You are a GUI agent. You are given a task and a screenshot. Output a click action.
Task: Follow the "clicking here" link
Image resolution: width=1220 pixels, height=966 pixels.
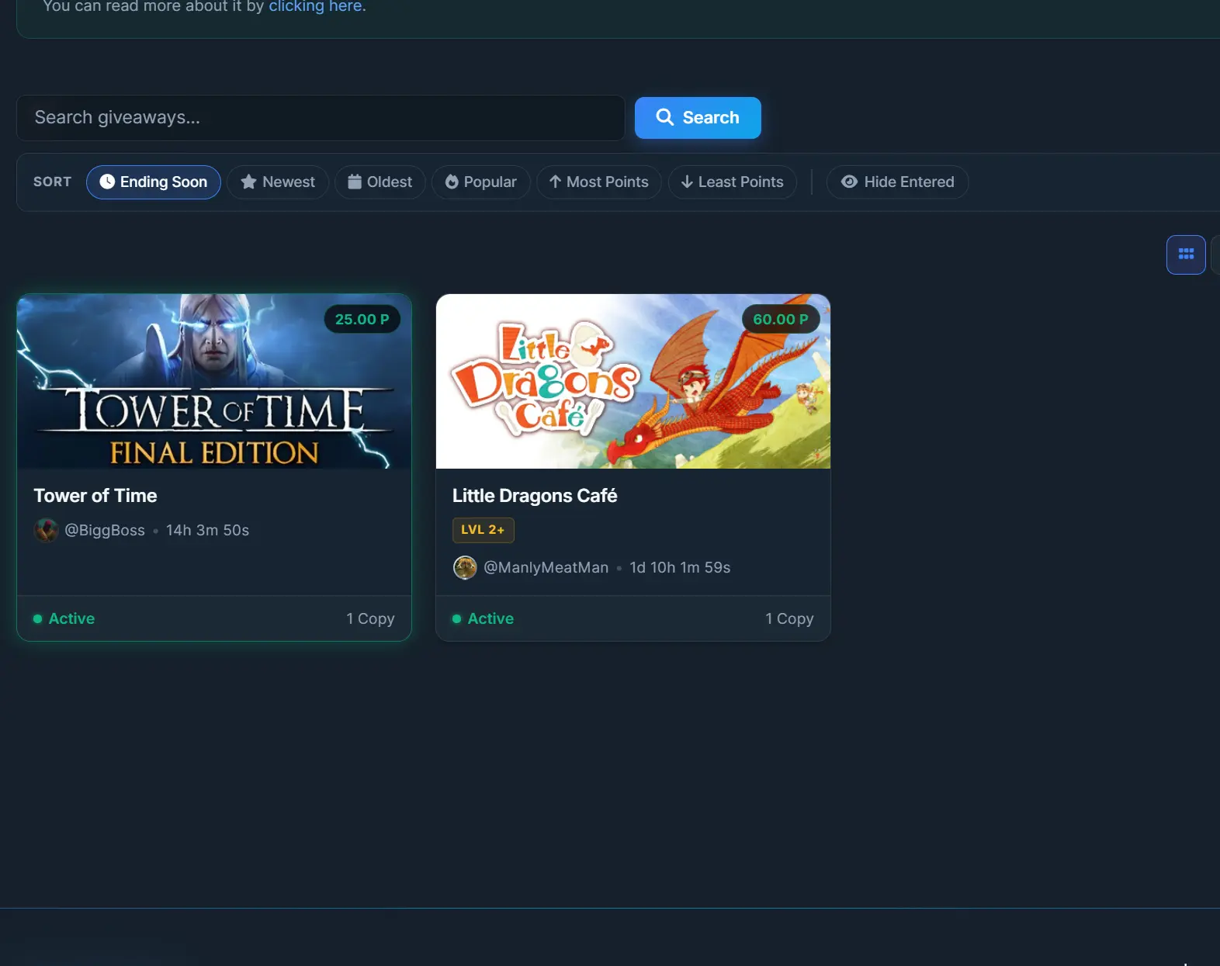[315, 6]
